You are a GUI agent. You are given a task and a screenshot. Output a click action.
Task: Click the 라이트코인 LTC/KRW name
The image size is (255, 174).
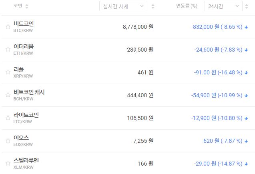(x=26, y=115)
